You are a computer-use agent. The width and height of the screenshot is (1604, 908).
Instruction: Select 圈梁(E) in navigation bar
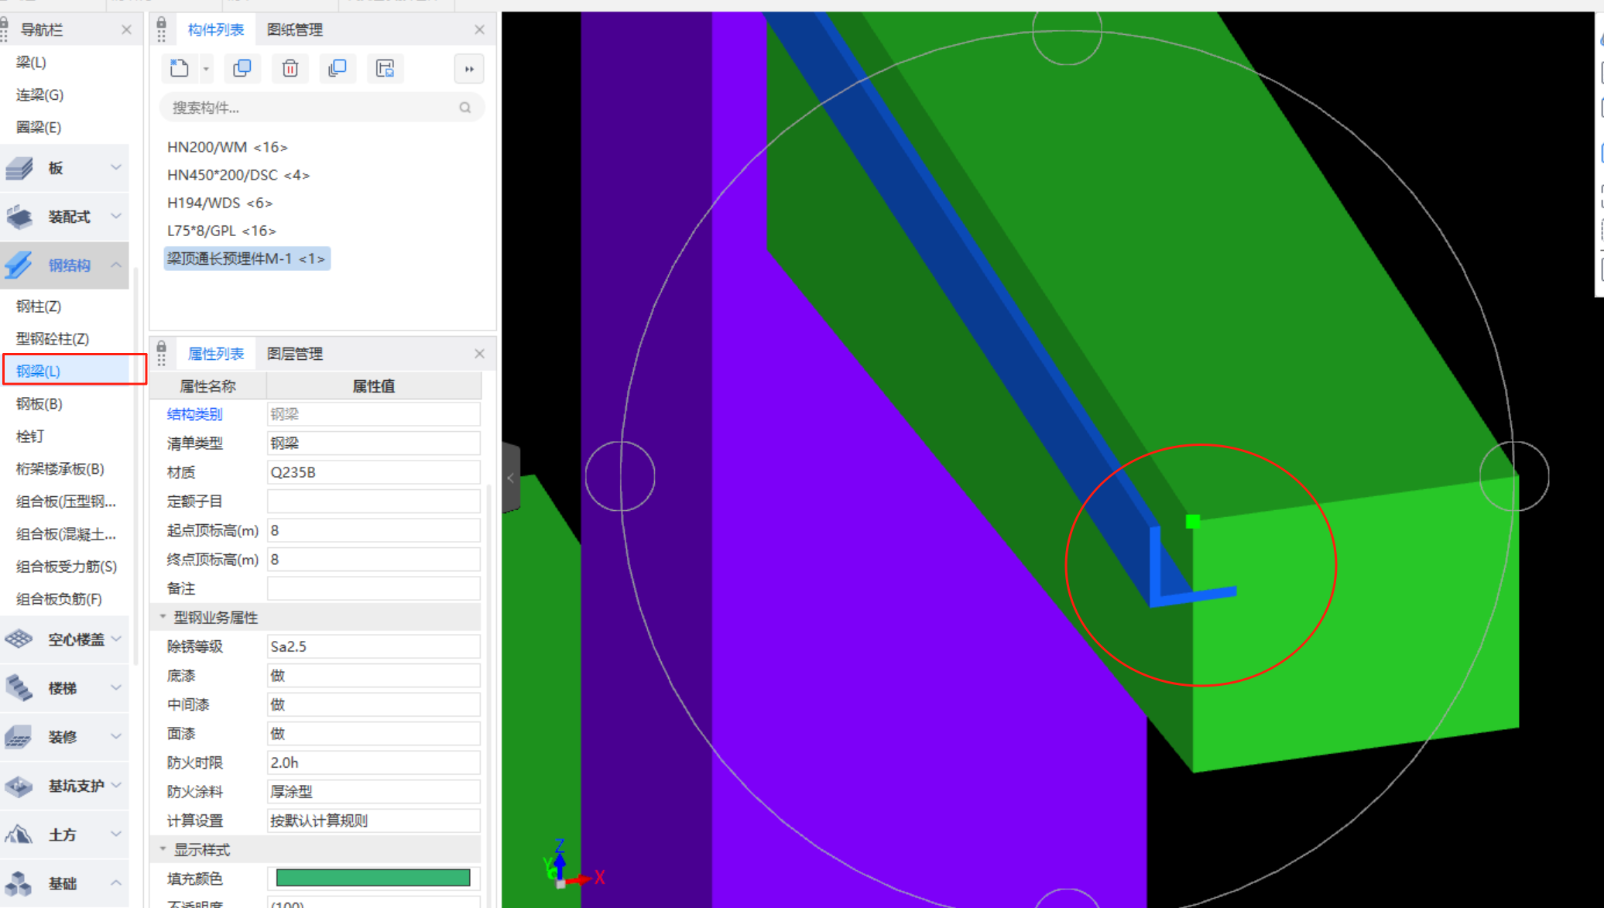pos(39,127)
